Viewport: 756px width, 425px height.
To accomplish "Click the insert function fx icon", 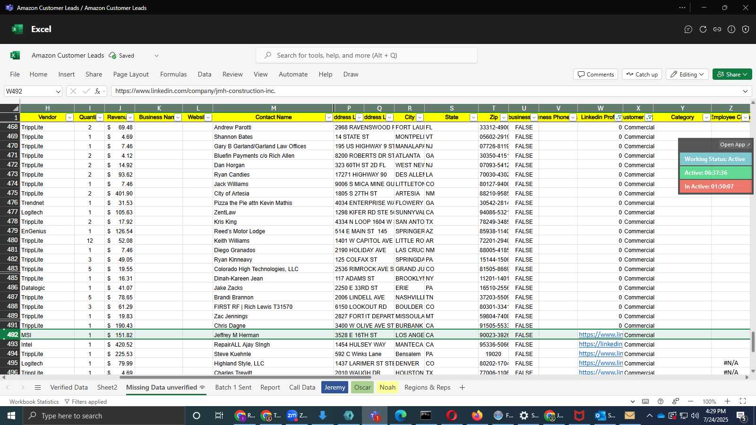I will click(98, 91).
